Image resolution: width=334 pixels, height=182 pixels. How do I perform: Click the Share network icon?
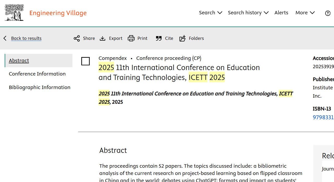(77, 39)
